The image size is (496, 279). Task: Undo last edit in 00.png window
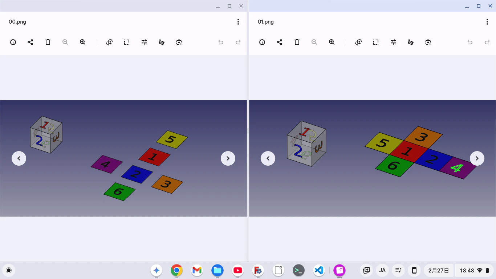coord(221,42)
